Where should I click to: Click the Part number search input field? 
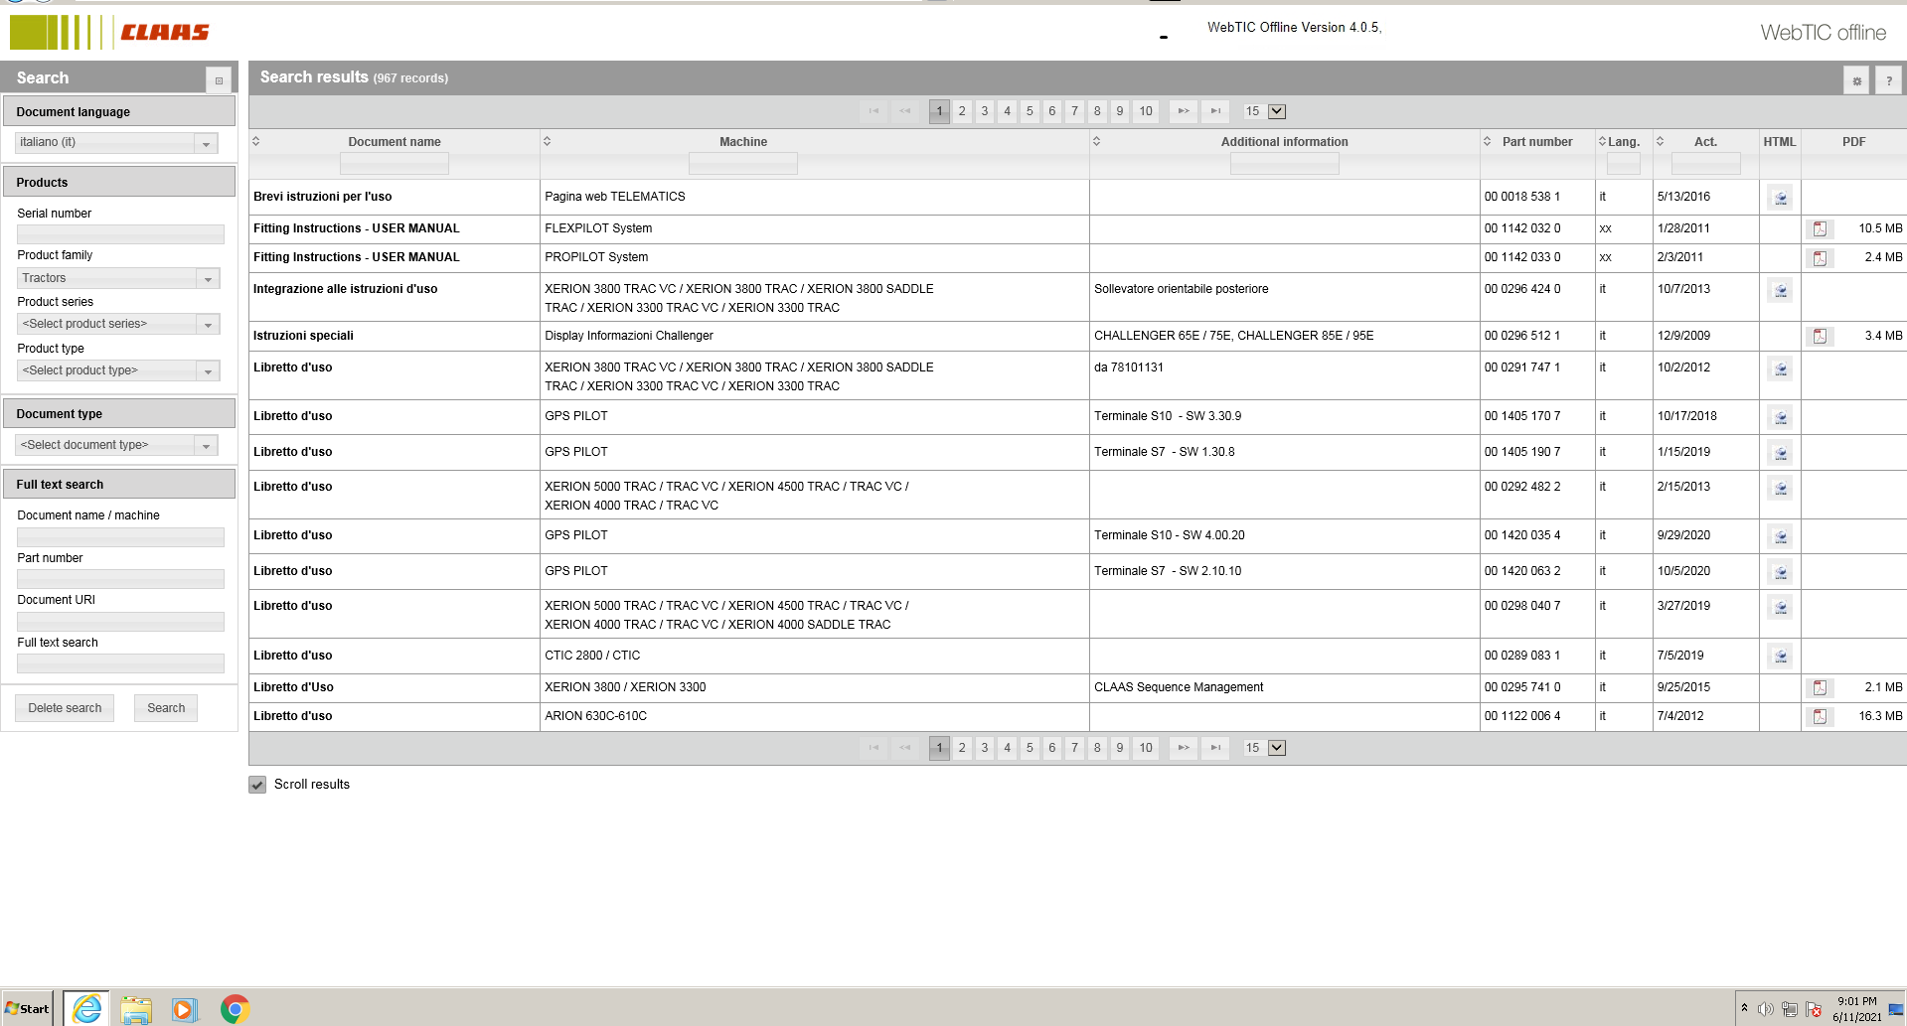pos(120,579)
